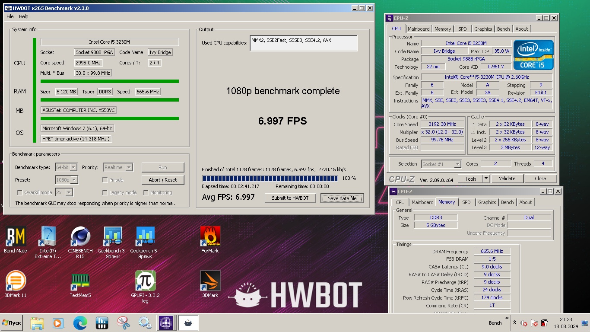Open snipping tool scissors taskbar icon
590x332 pixels.
pyautogui.click(x=124, y=322)
